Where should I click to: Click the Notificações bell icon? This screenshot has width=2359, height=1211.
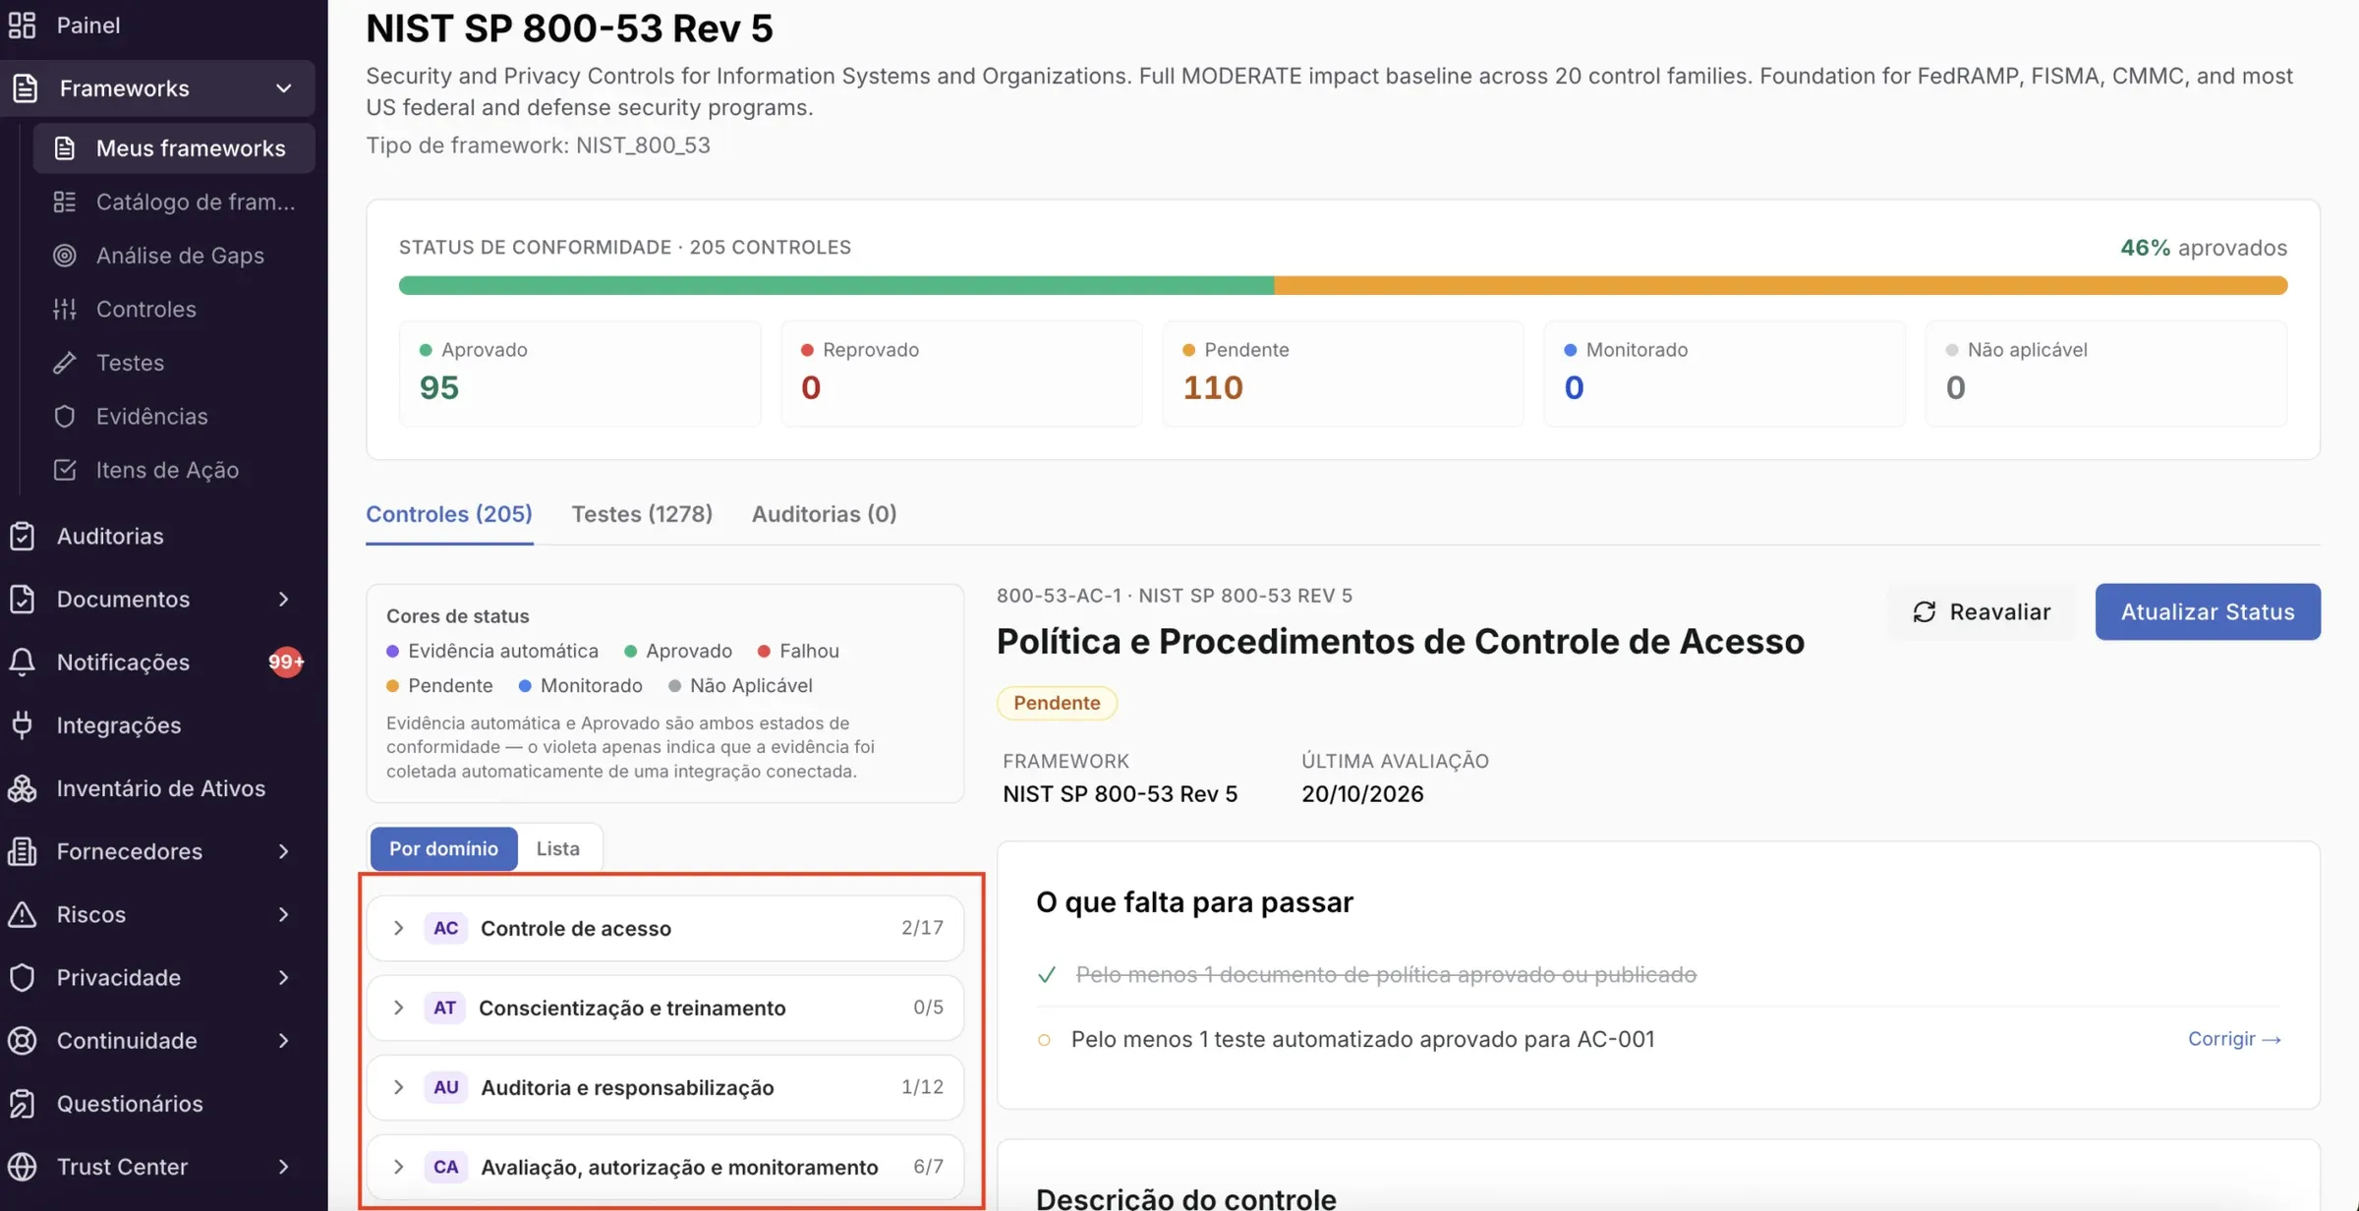[x=22, y=662]
